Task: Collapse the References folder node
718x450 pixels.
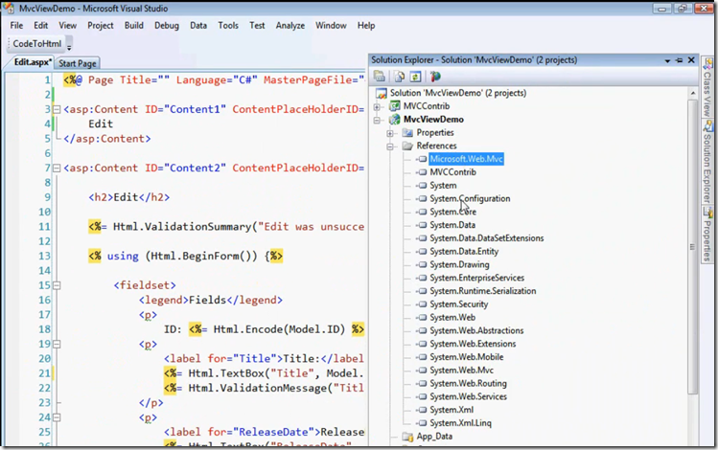Action: click(x=390, y=146)
